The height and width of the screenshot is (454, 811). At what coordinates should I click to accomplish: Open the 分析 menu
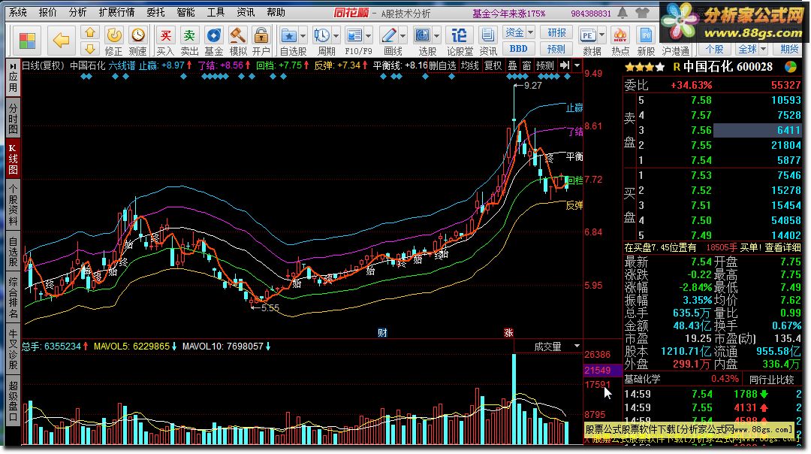point(77,12)
